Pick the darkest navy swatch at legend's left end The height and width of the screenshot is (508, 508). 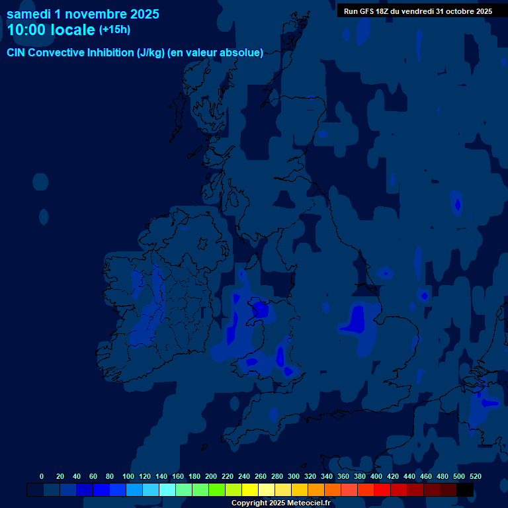35,489
